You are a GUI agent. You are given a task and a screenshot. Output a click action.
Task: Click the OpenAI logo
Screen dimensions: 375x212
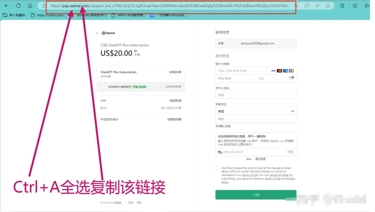[x=108, y=33]
